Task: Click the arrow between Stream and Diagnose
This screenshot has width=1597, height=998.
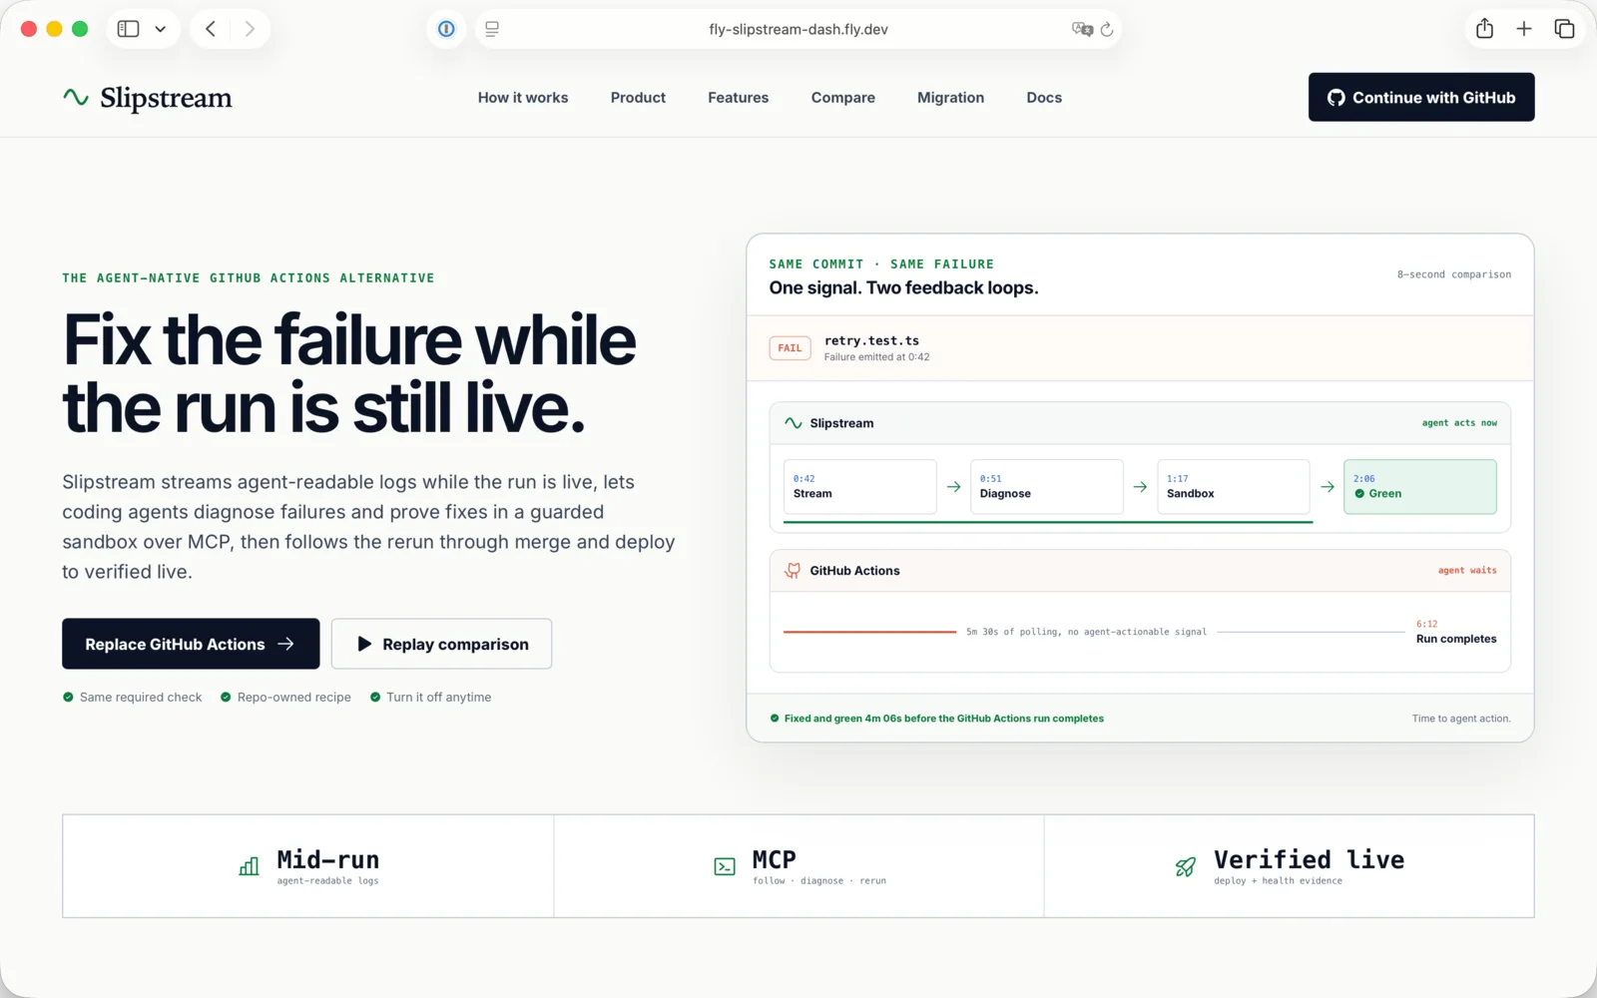Action: [x=953, y=487]
